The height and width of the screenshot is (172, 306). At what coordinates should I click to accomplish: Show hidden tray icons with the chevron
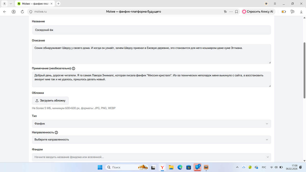pos(237,167)
